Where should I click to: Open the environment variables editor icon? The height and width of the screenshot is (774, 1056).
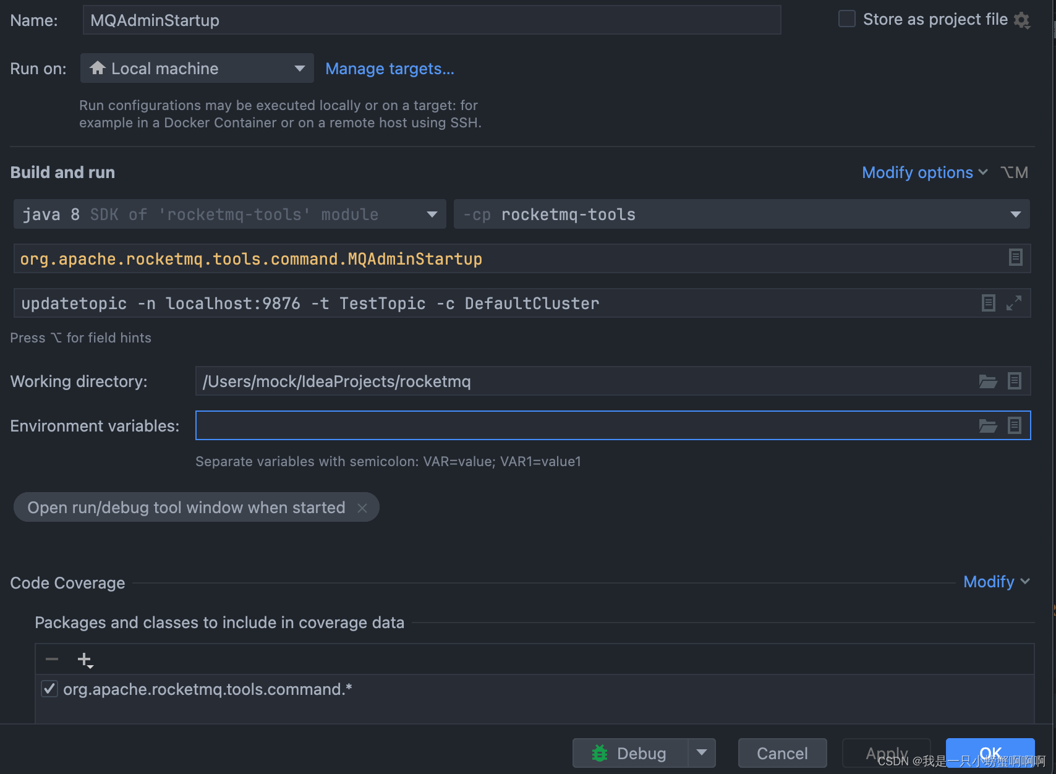pyautogui.click(x=1015, y=425)
